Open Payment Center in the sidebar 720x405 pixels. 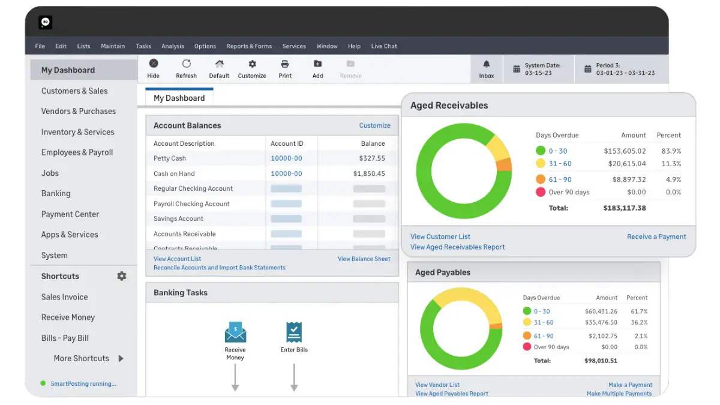[x=70, y=214]
